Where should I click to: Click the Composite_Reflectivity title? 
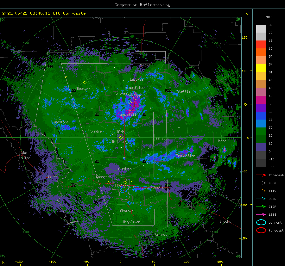142,5
